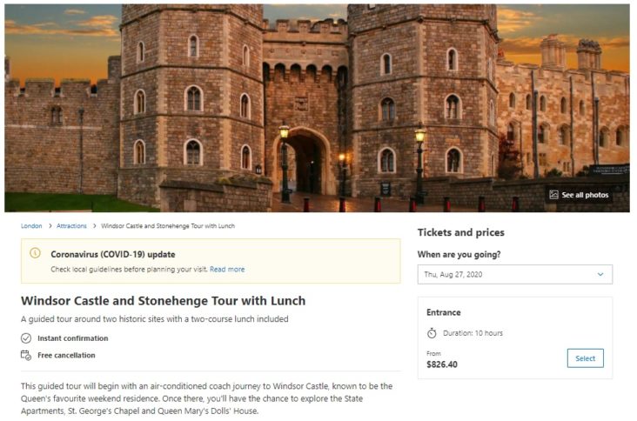Click the info icon in the COVID-19 notice
The height and width of the screenshot is (421, 637).
(x=36, y=253)
